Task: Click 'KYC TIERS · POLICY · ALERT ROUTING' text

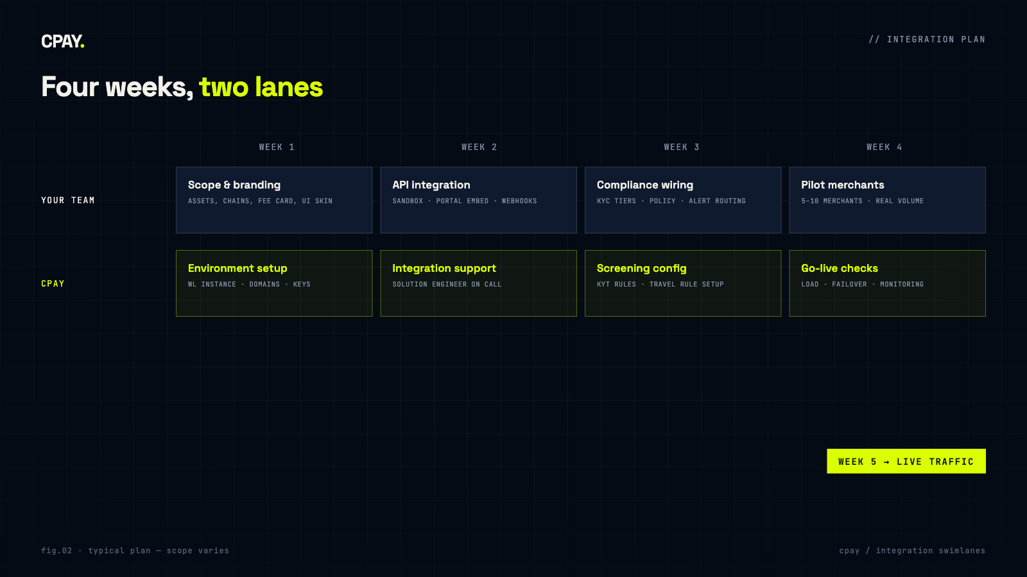Action: click(671, 201)
